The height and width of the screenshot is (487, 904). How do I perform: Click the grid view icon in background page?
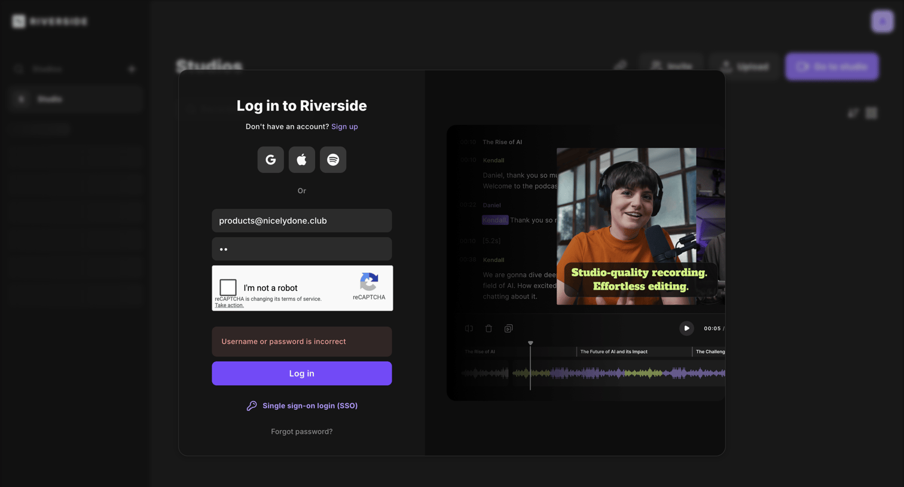coord(872,113)
